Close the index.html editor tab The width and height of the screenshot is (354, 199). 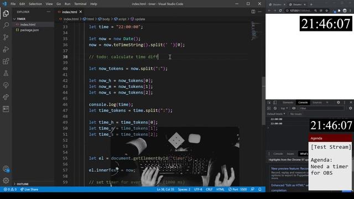click(x=81, y=12)
